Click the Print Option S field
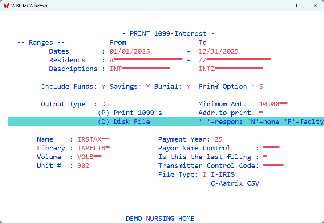Screen dimensions: 324x223 (x=261, y=87)
